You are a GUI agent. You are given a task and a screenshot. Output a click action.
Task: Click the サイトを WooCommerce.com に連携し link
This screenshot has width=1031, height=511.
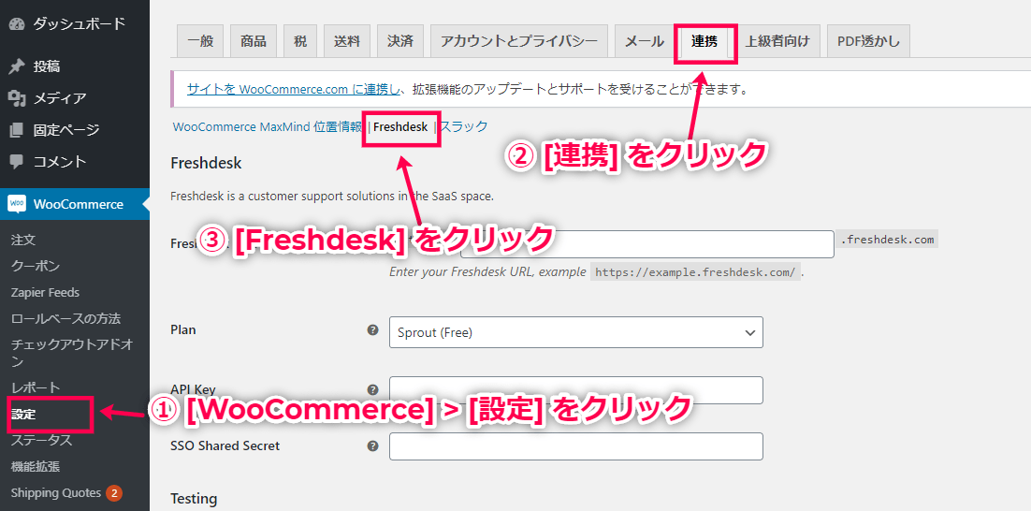coord(293,89)
